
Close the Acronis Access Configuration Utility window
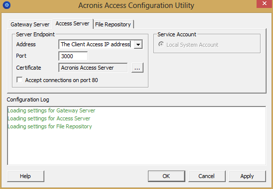tap(265, 3)
